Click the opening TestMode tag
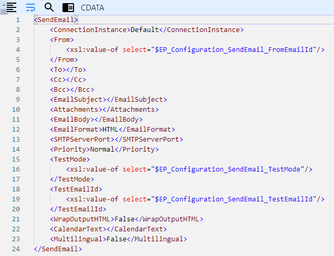 [70, 159]
